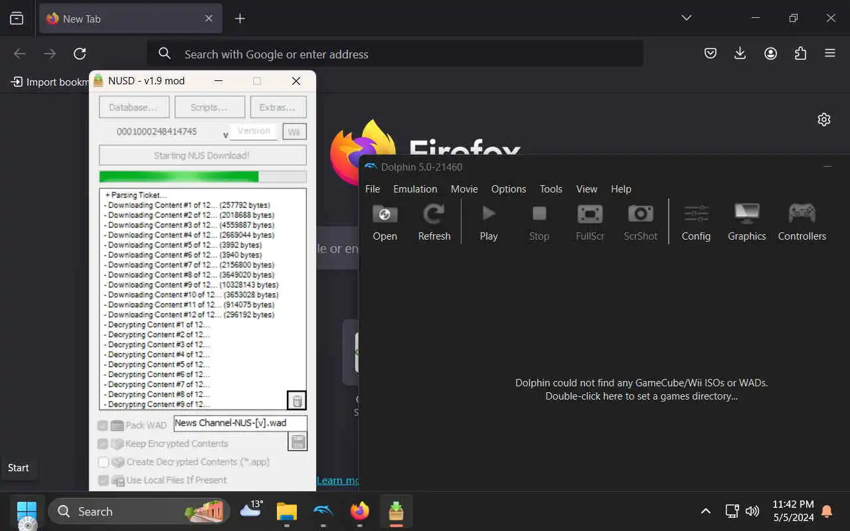The height and width of the screenshot is (531, 850).
Task: Open Dolphin Tools menu
Action: 551,189
